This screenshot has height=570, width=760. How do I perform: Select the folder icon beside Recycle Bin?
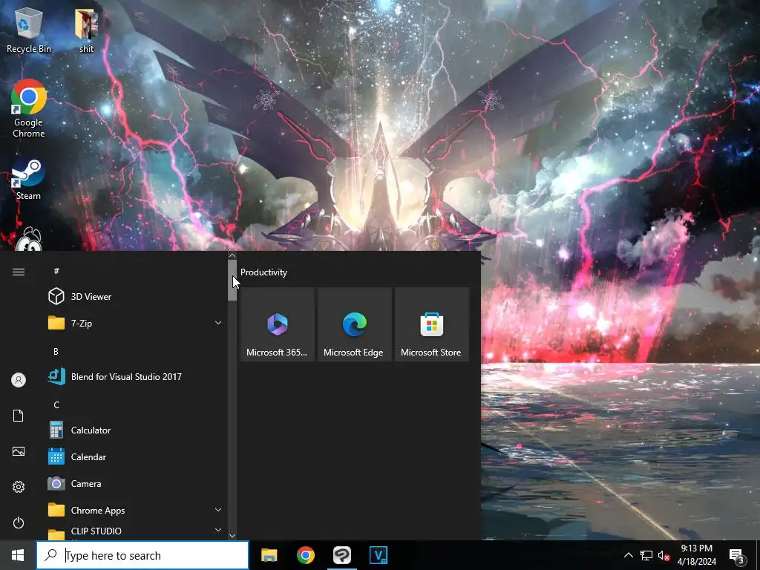(x=86, y=30)
